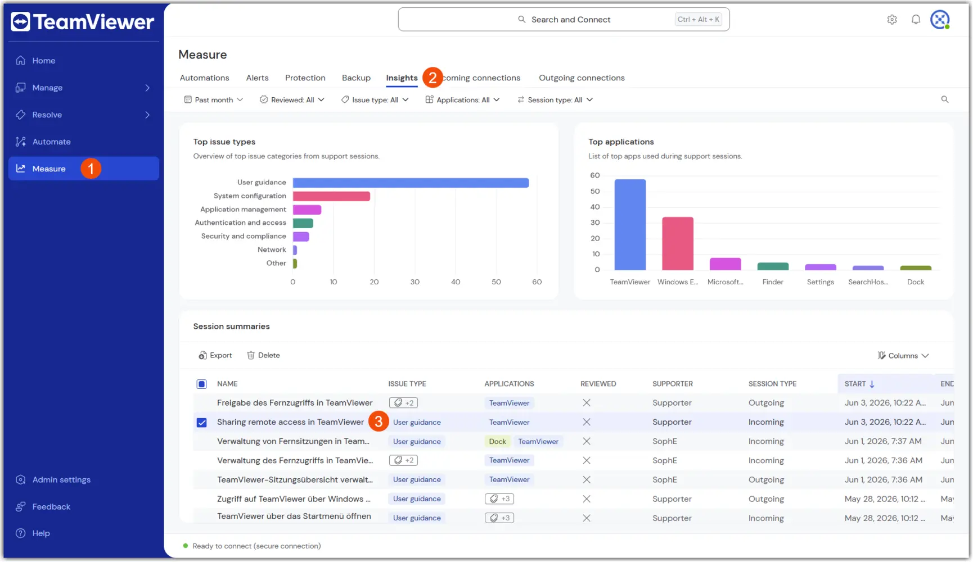The width and height of the screenshot is (973, 562).
Task: Open the Columns dropdown
Action: point(903,356)
